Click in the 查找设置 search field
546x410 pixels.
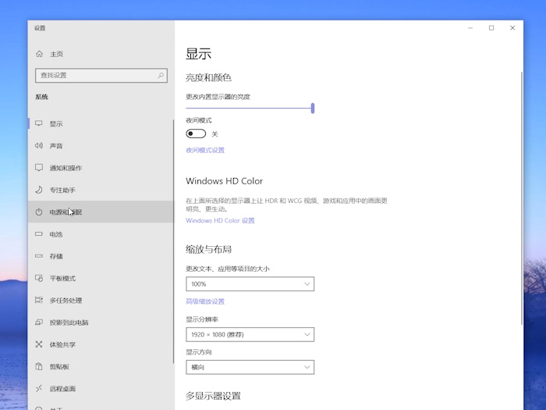101,75
